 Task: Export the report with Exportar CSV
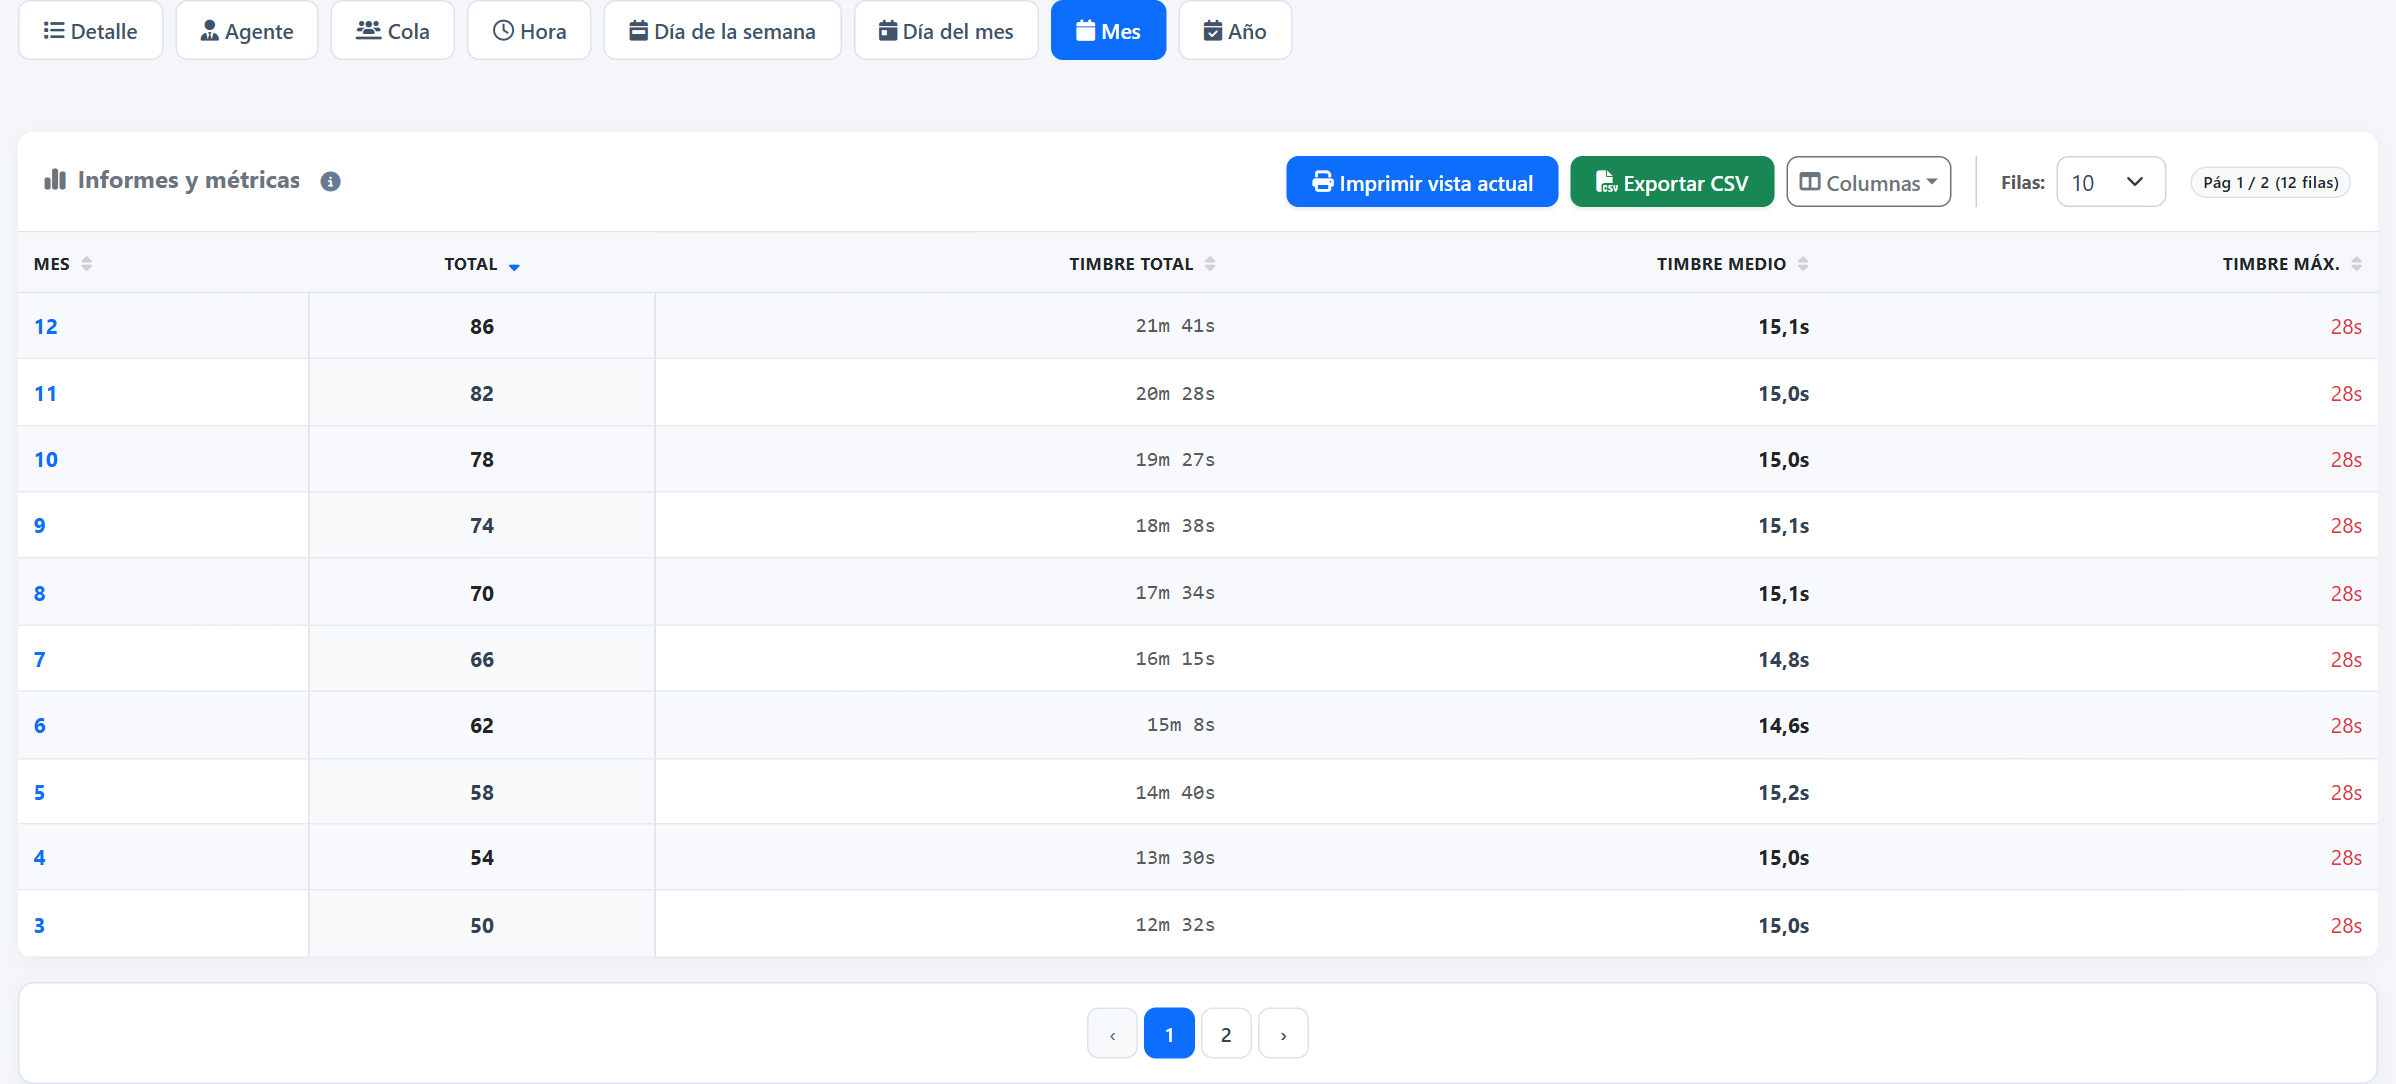1672,182
